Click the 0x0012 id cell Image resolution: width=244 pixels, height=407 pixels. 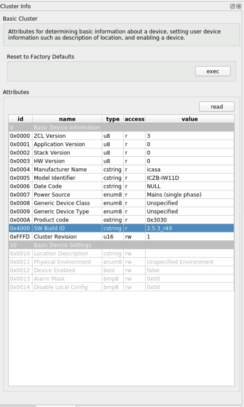click(x=20, y=270)
